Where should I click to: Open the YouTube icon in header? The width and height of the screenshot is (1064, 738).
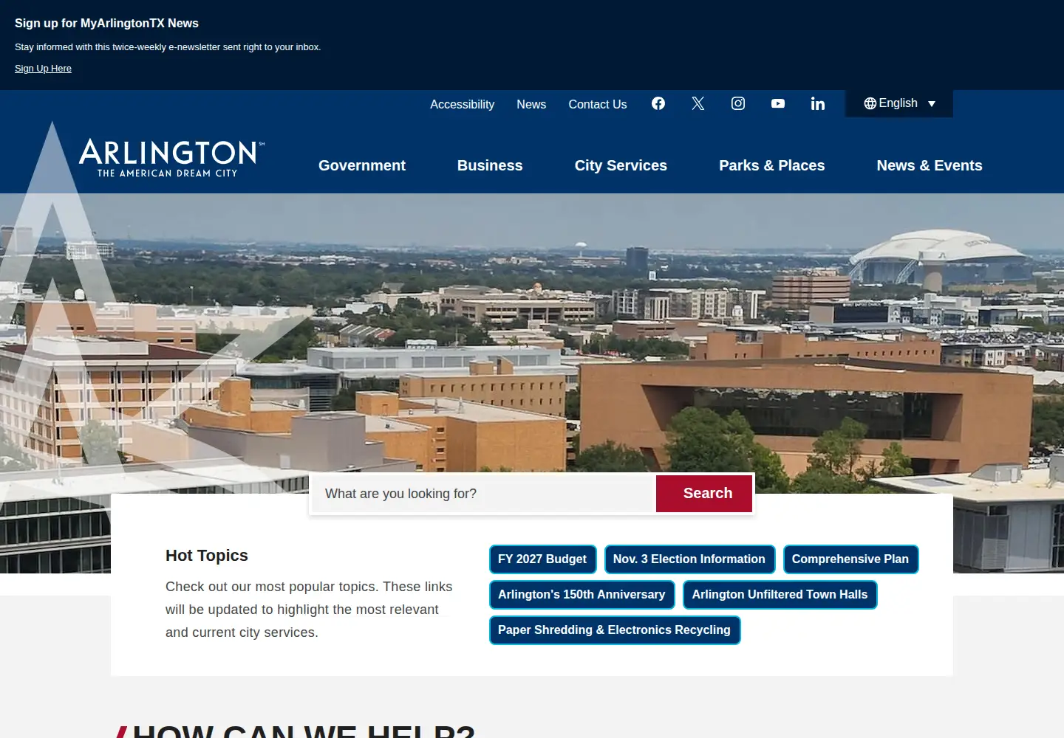778,103
